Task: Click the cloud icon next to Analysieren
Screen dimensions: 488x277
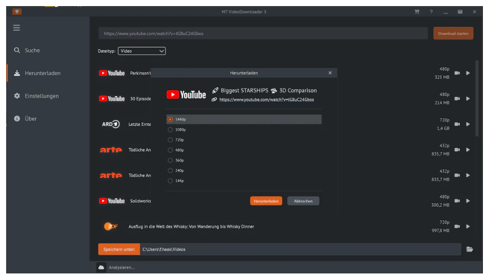Action: pos(101,267)
